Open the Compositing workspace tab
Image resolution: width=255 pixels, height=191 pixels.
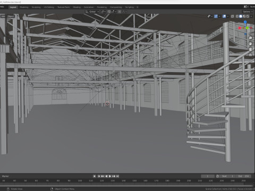click(x=116, y=7)
